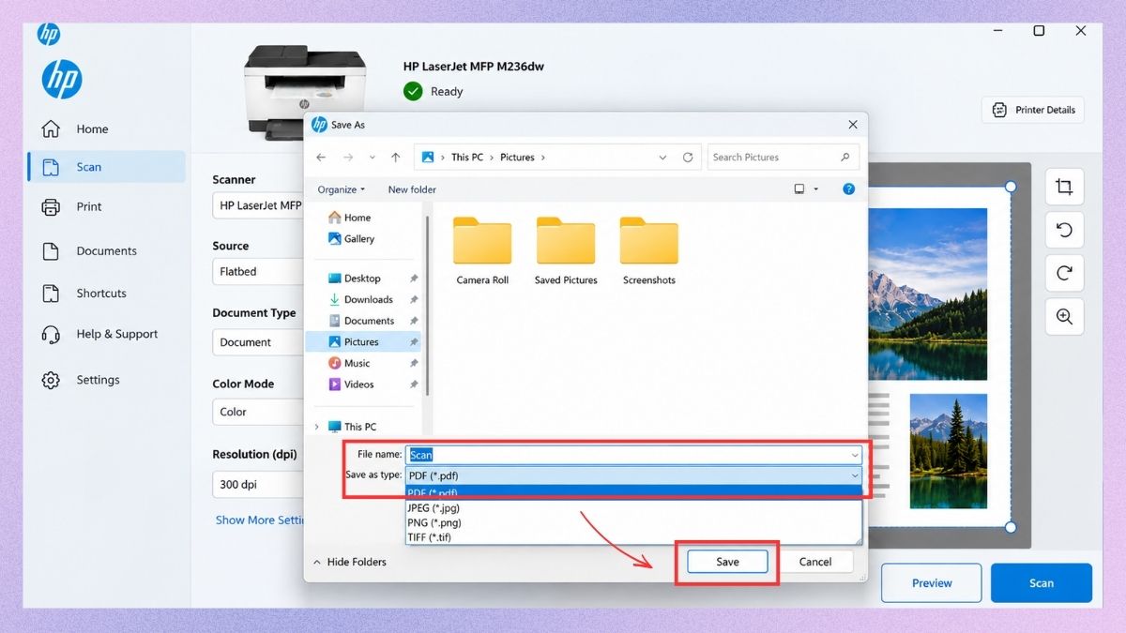Image resolution: width=1126 pixels, height=633 pixels.
Task: Click New folder in the toolbar
Action: [x=412, y=189]
